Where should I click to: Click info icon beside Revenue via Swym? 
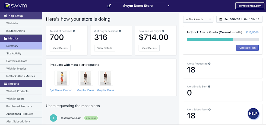pos(163,31)
